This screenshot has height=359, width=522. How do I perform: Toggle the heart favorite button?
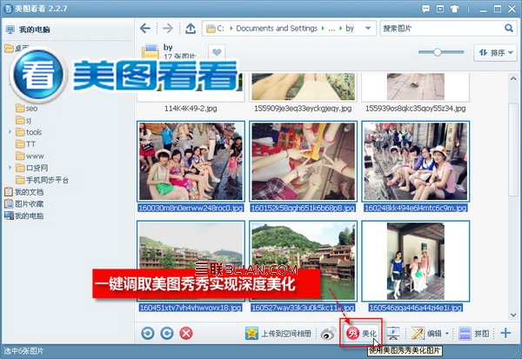tap(217, 52)
